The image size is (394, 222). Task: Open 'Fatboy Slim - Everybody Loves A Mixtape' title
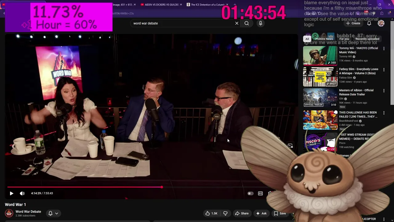[x=359, y=71]
